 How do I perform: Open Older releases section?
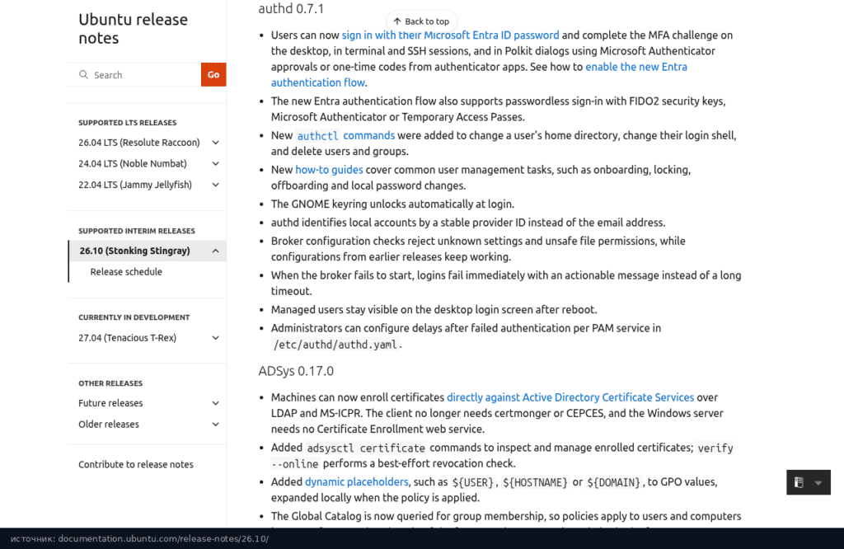click(x=109, y=425)
